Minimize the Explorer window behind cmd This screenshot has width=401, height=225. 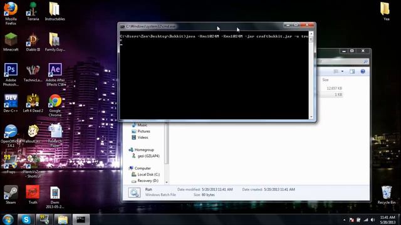[344, 51]
